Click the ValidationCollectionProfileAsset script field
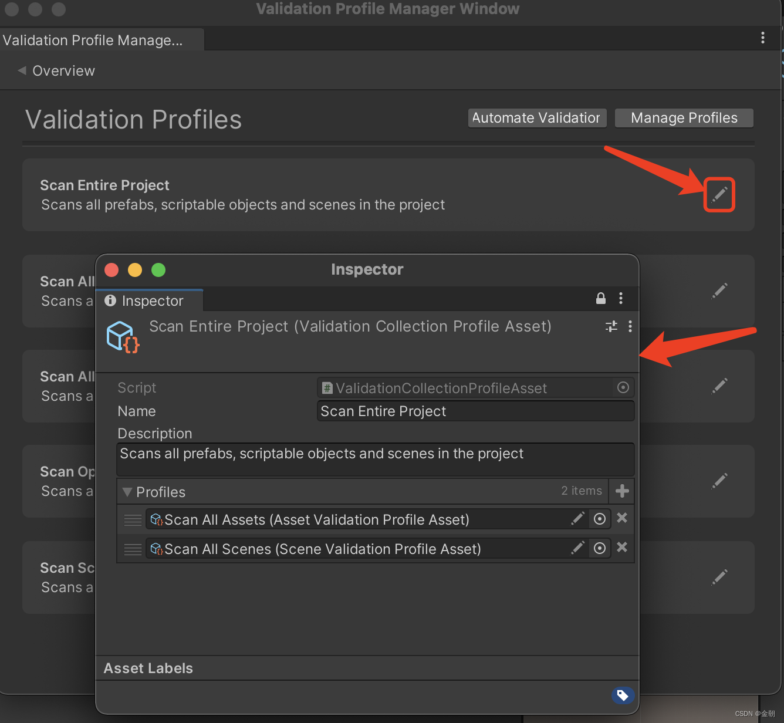 pos(475,388)
